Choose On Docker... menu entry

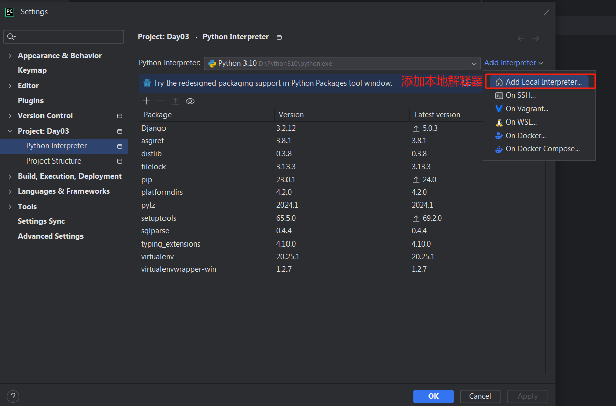(x=540, y=136)
